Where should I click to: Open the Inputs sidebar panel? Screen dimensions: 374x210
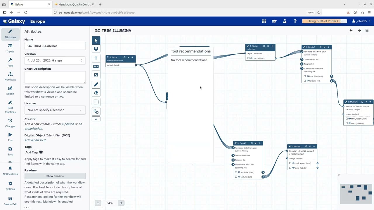tap(10, 48)
